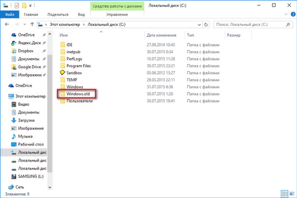This screenshot has width=297, height=198.
Task: Click the New folder icon in title bar
Action: click(24, 5)
